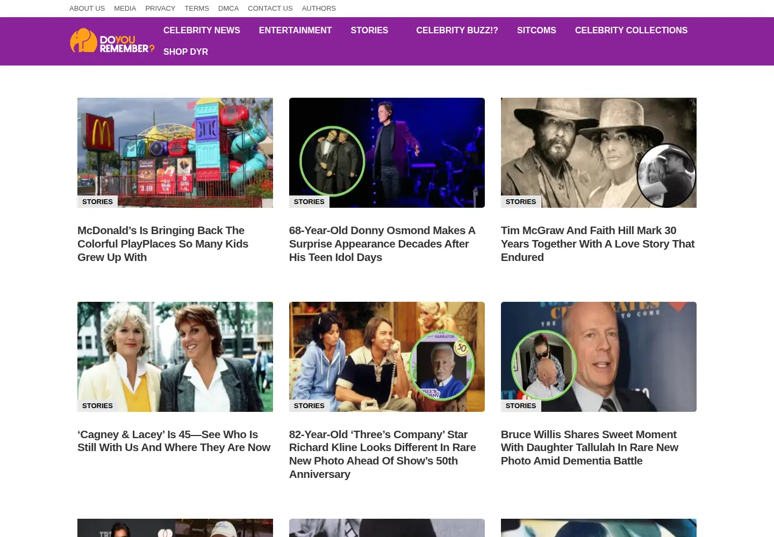774x537 pixels.
Task: Go to the Privacy page
Action: tap(160, 9)
